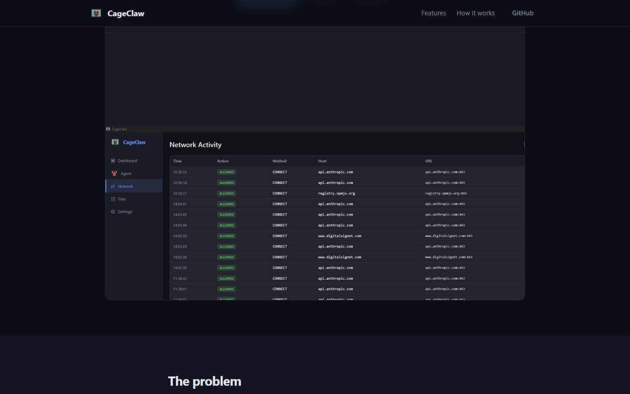The width and height of the screenshot is (630, 394).
Task: Click the CageClaw logo in app sidebar
Action: (x=115, y=142)
